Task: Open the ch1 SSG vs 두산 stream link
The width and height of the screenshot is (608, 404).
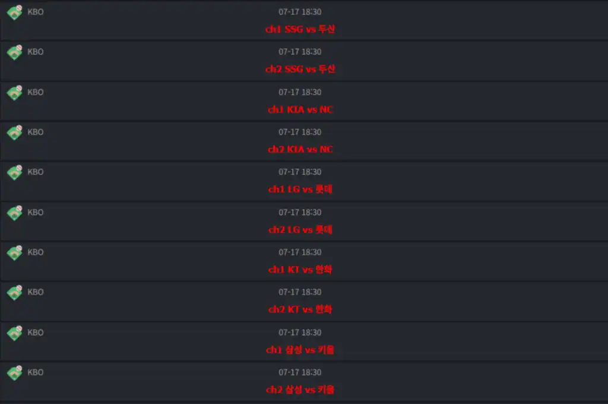Action: click(x=300, y=29)
